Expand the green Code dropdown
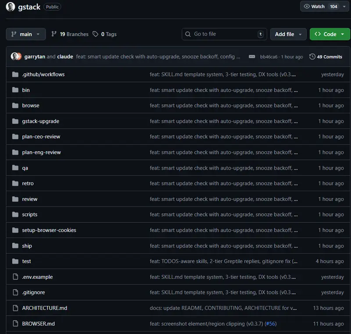The image size is (351, 334). 330,34
